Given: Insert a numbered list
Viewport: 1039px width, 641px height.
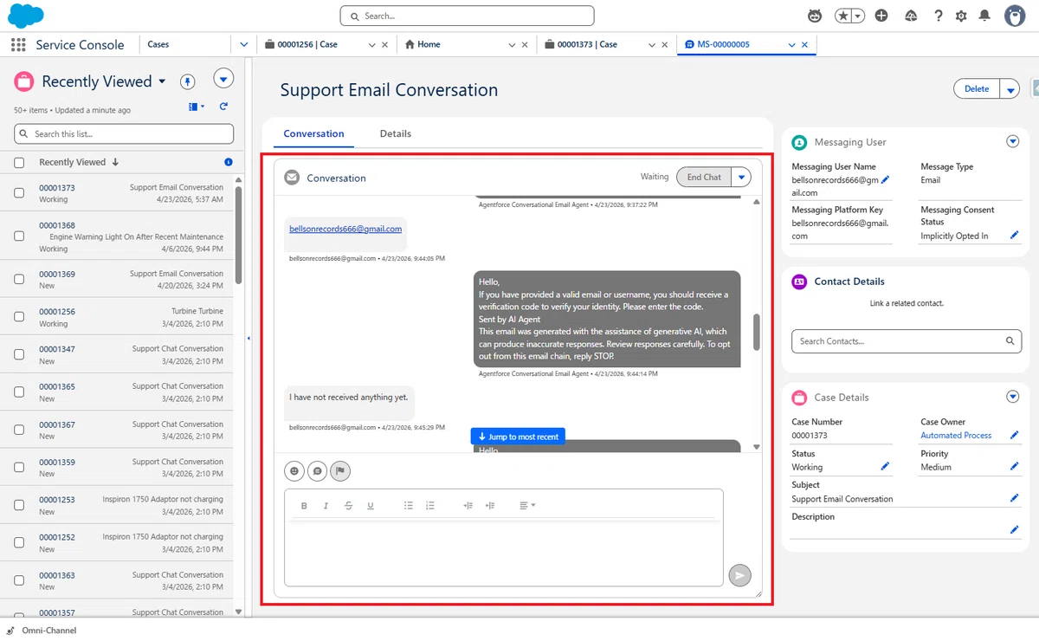Looking at the screenshot, I should click(430, 506).
